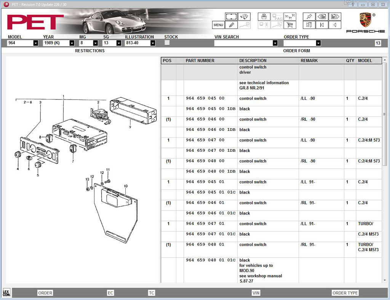Select part number 964 659 046 01 01C
The width and height of the screenshot is (390, 300).
pyautogui.click(x=211, y=213)
